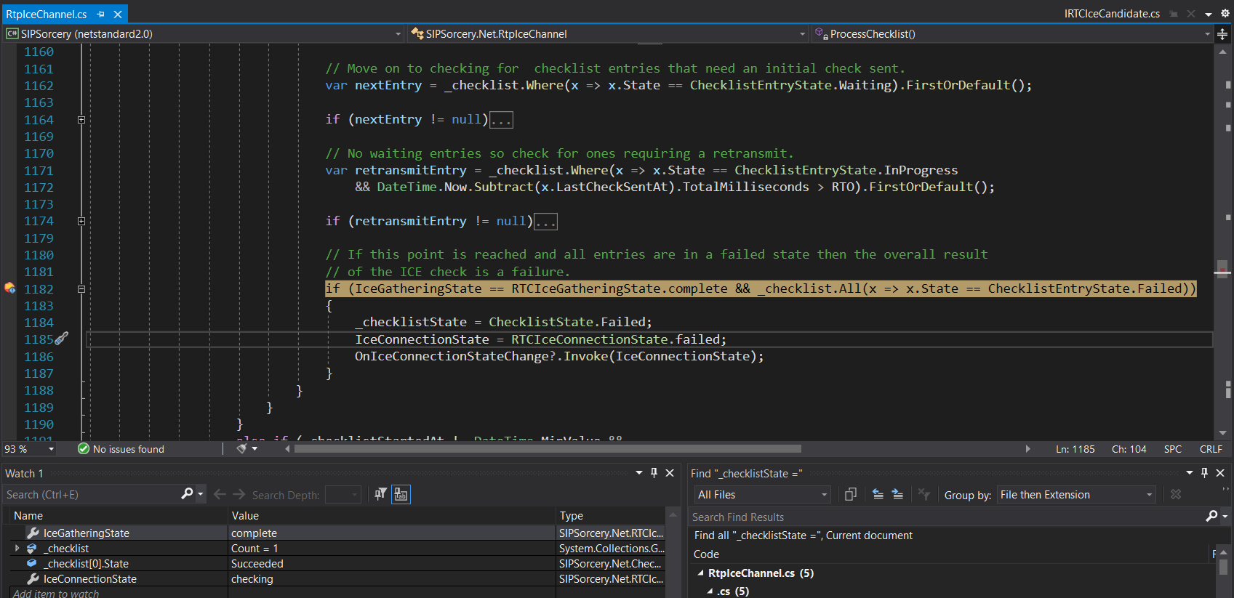The image size is (1234, 598).
Task: Click the No issues found status
Action: point(121,449)
